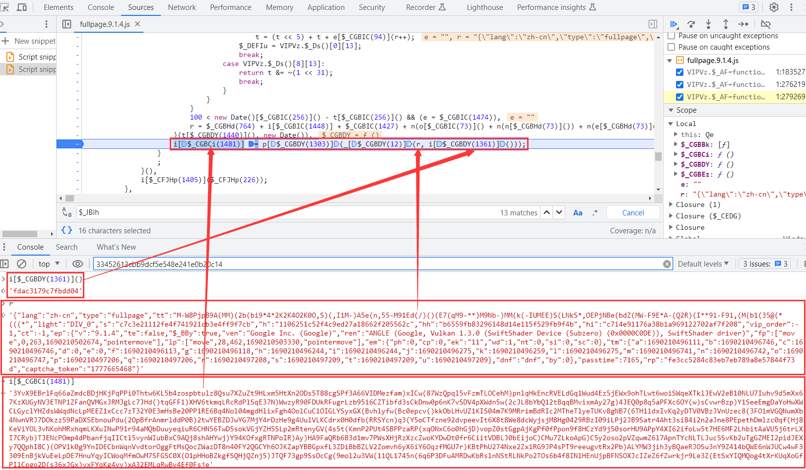Open the Default levels dropdown
This screenshot has height=470, width=806.
click(x=703, y=264)
